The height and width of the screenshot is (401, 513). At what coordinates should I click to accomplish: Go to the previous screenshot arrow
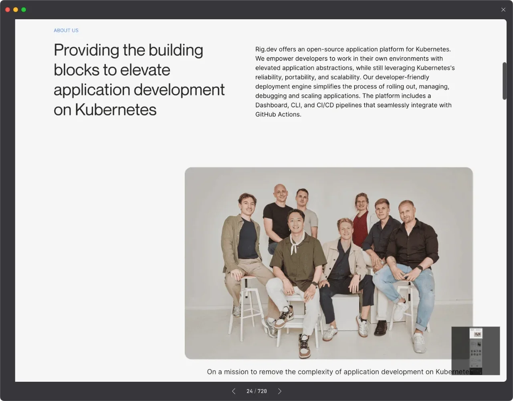(234, 391)
